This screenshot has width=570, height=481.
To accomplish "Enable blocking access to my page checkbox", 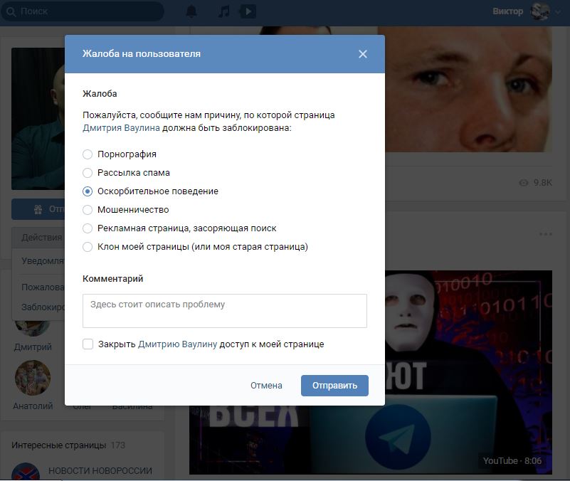I will click(88, 344).
